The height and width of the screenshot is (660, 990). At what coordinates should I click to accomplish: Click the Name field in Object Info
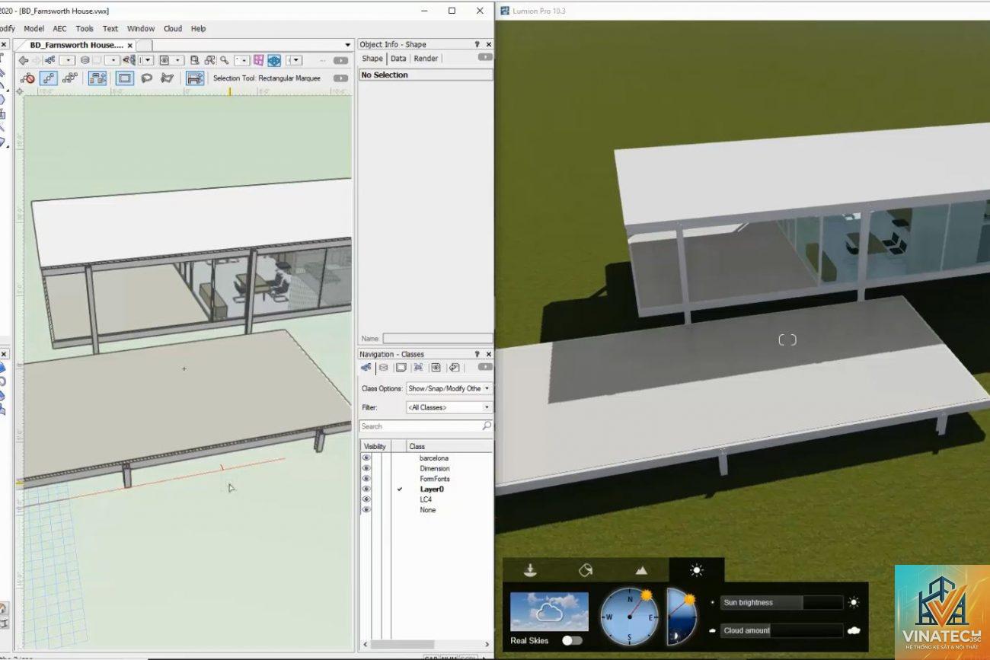(x=437, y=339)
